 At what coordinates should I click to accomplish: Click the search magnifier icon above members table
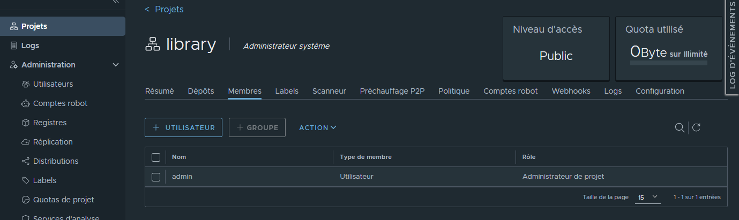tap(679, 127)
